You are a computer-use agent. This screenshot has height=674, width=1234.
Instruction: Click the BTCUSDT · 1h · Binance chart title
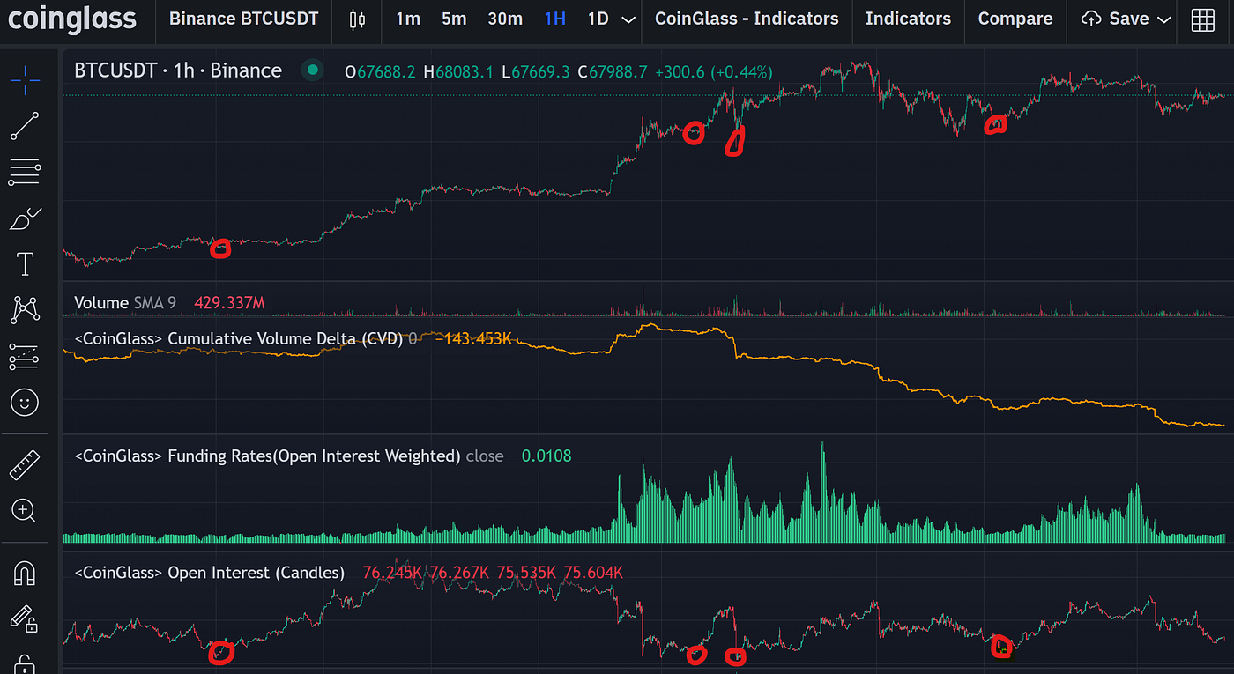tap(178, 70)
